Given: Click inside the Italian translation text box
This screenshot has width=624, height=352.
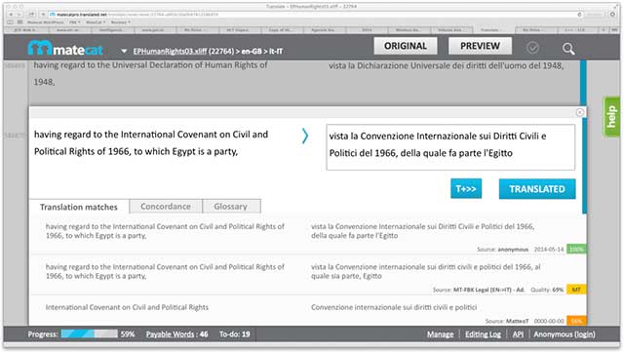Looking at the screenshot, I should coord(450,147).
